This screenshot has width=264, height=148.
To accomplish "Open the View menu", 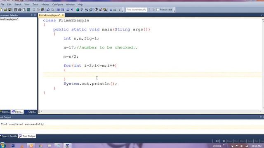I will [27, 5].
